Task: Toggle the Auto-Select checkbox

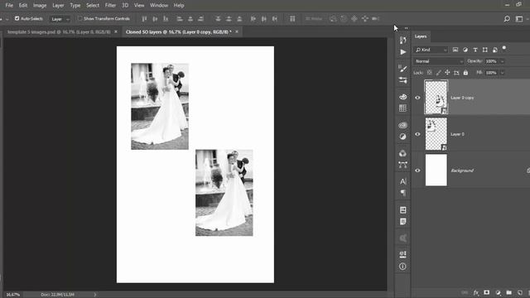Action: (17, 18)
